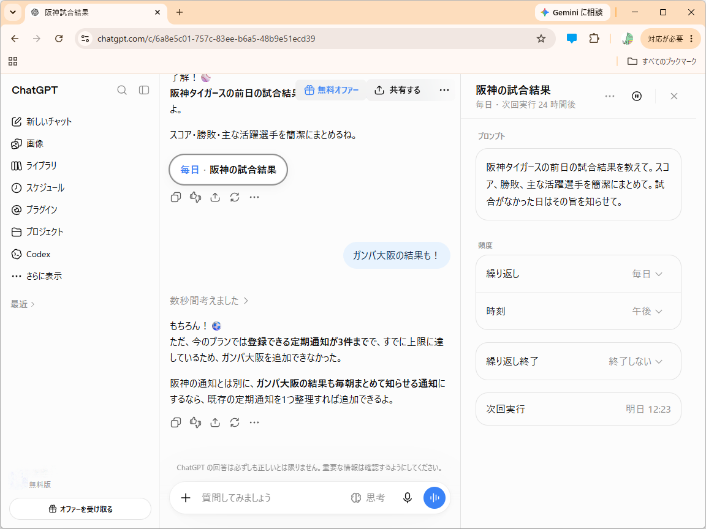Open schedule panel more options (…)
706x529 pixels.
610,96
